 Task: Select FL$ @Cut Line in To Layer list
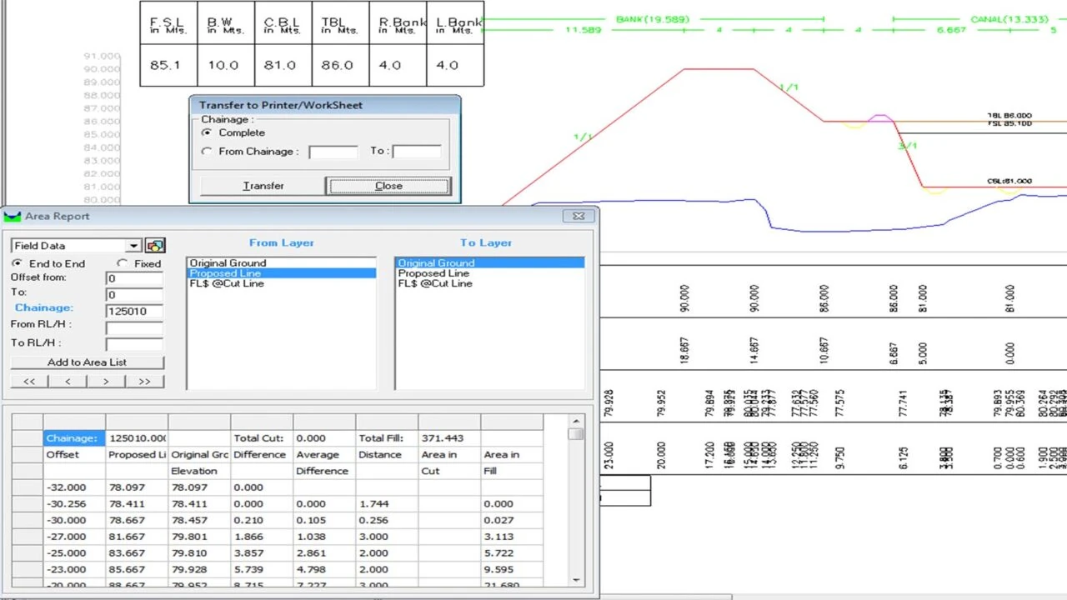click(x=489, y=283)
